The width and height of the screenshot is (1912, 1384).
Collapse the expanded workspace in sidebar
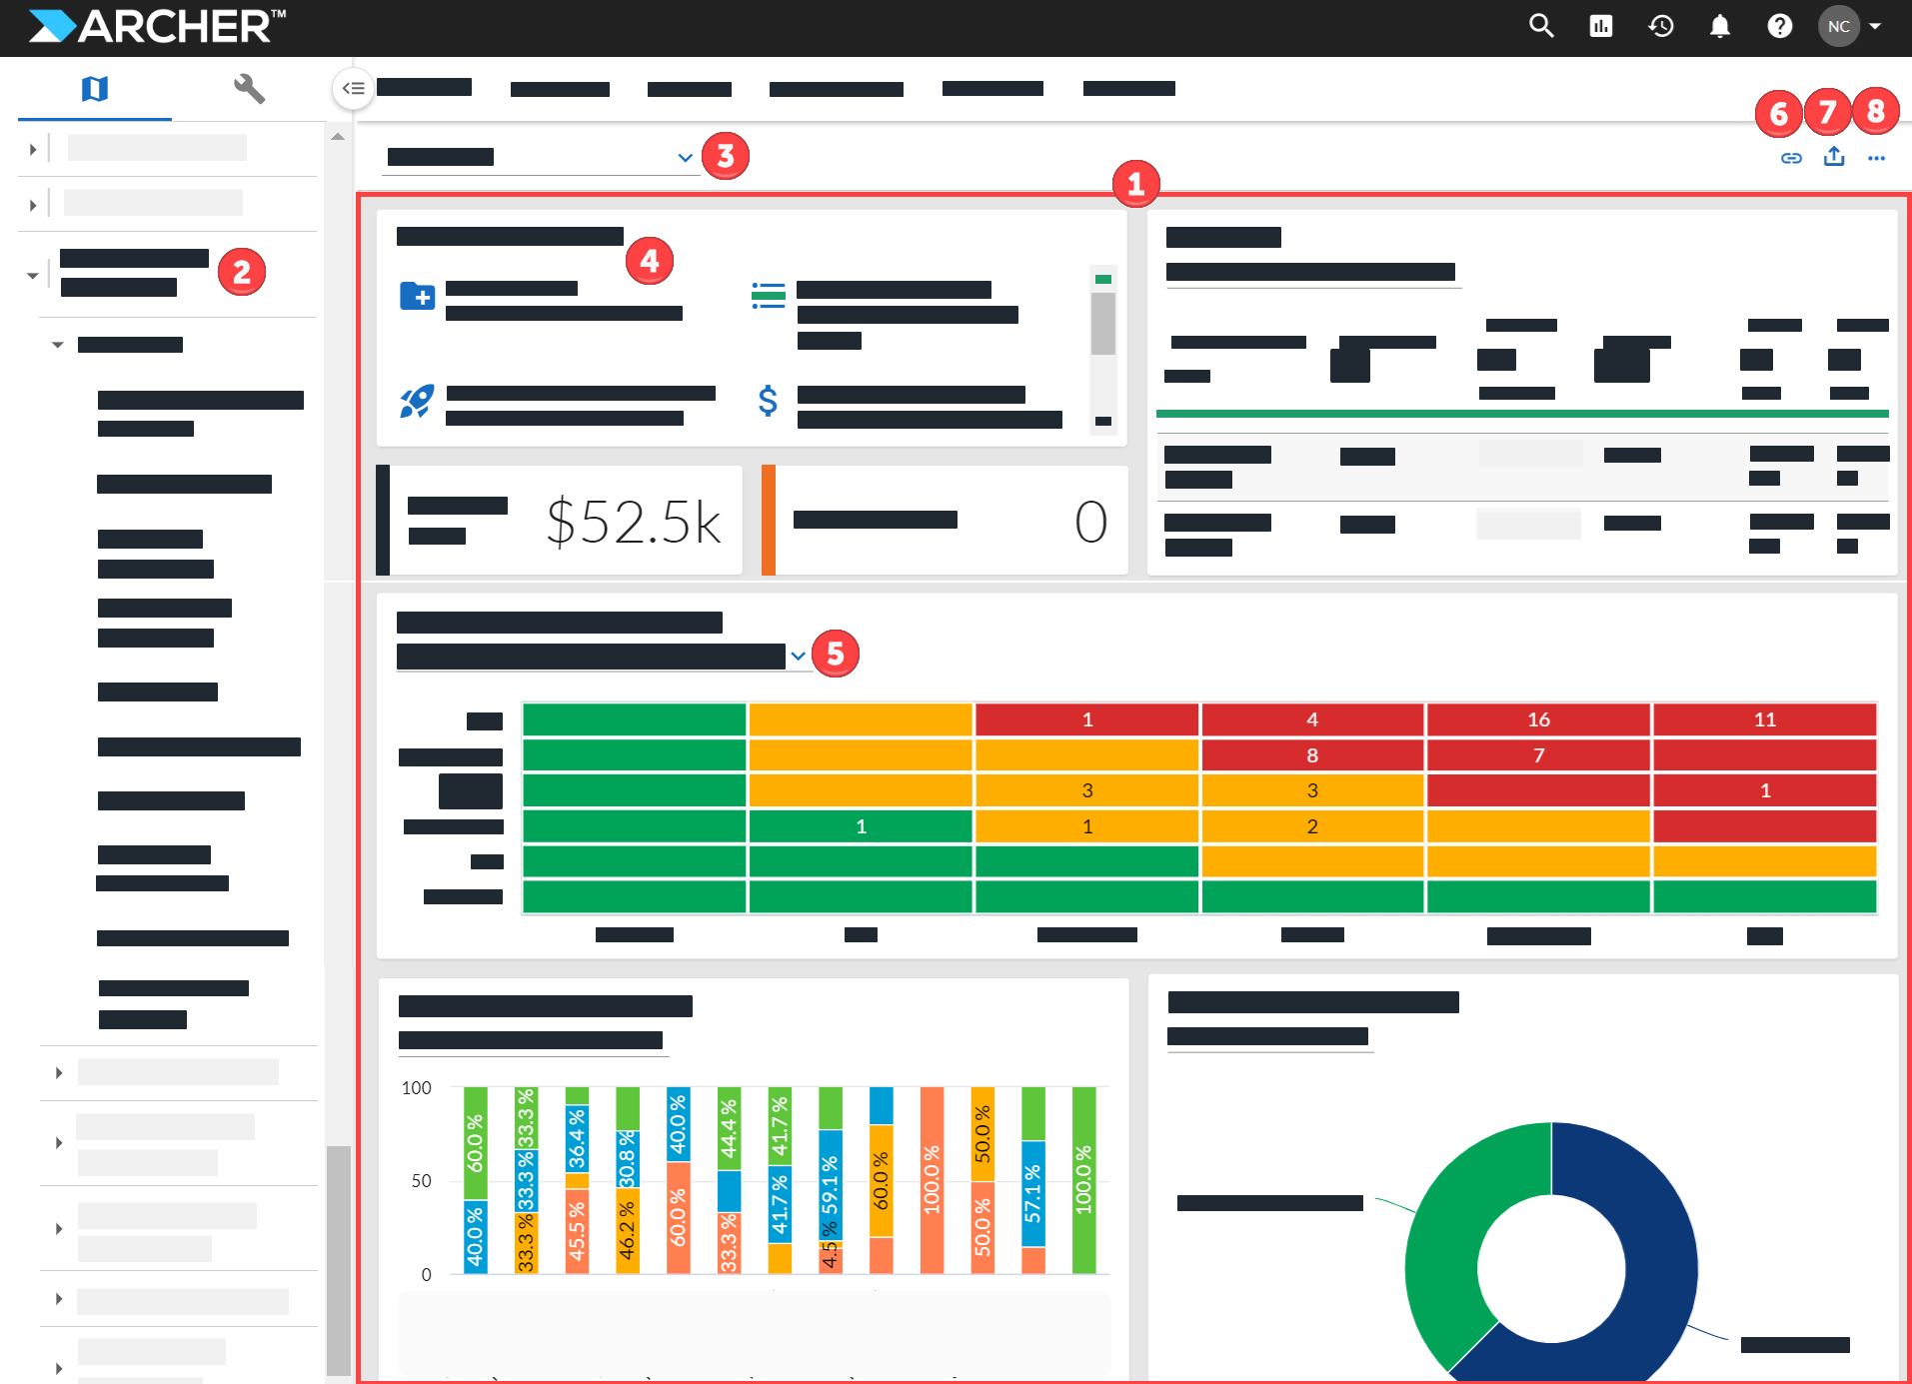point(32,275)
